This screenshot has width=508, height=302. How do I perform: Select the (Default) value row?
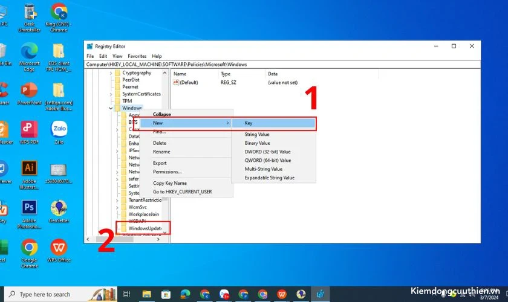[235, 83]
